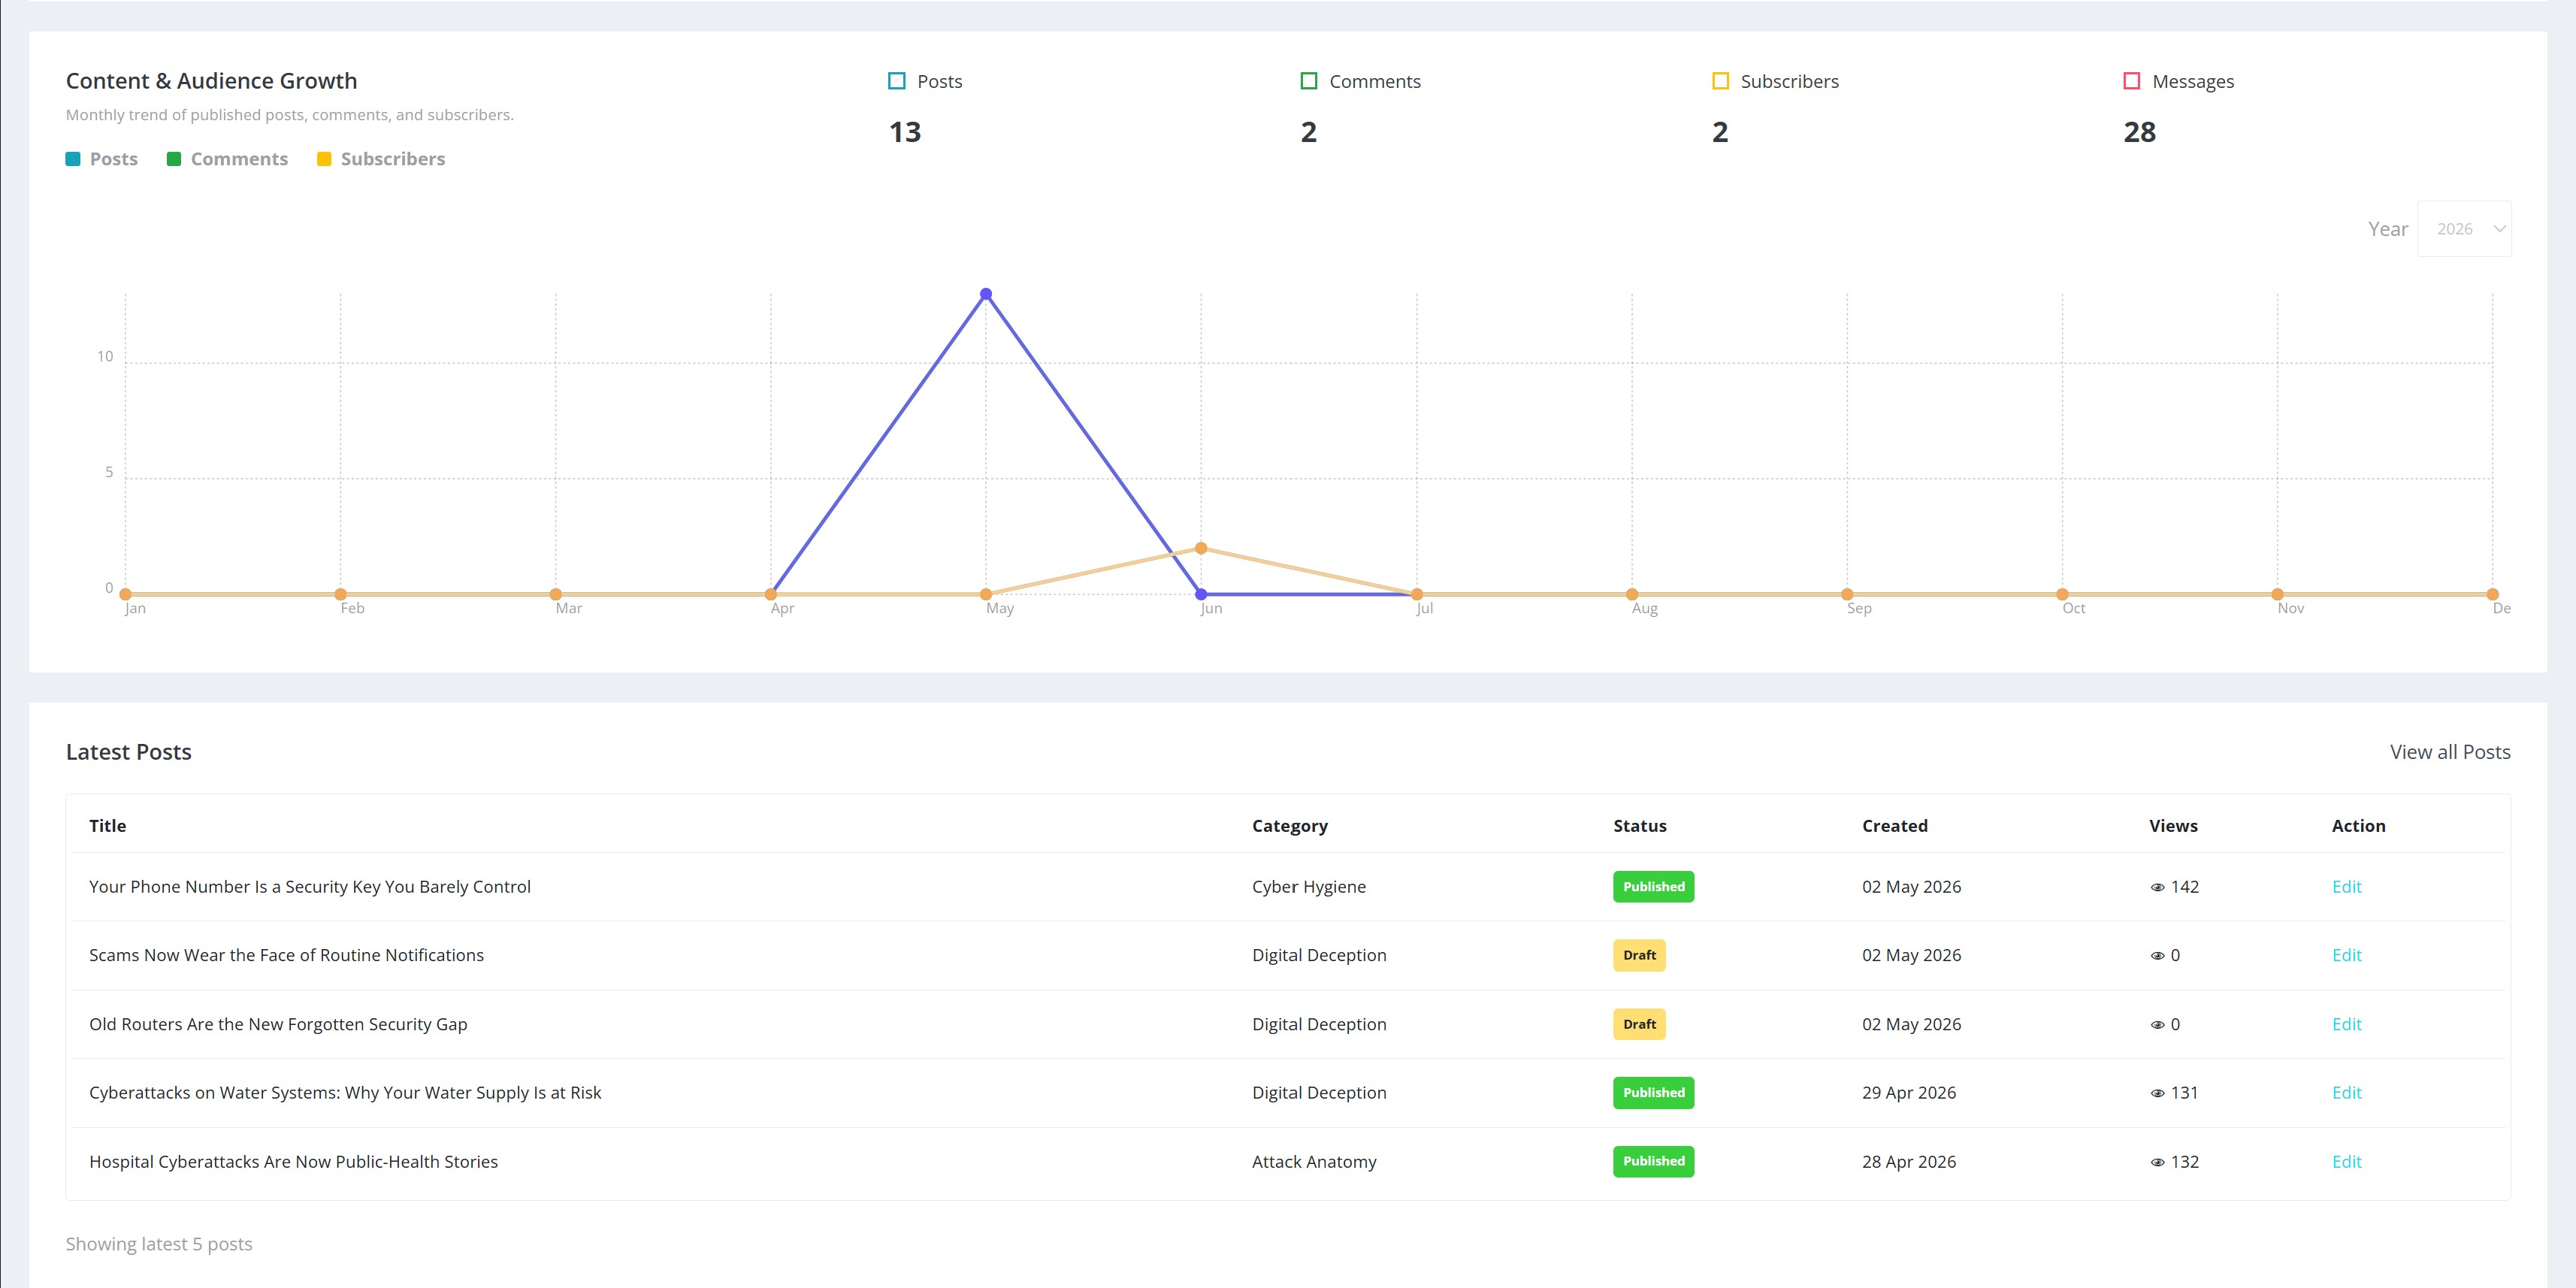The width and height of the screenshot is (2576, 1288).
Task: Toggle Subscribers series in chart legend
Action: pos(381,159)
